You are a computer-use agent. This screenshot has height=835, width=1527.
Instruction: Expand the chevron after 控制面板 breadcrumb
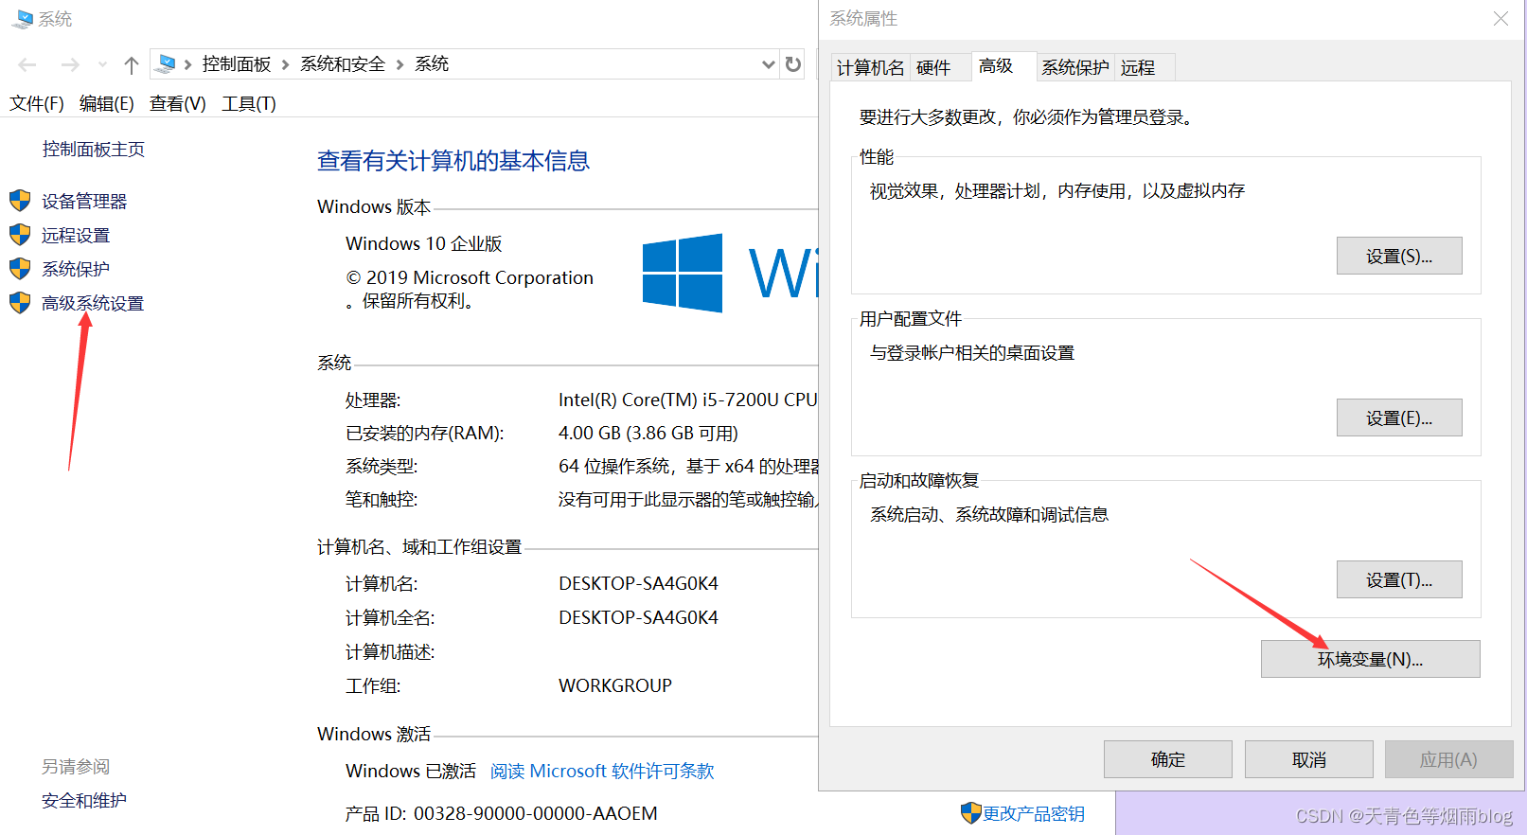click(x=285, y=64)
